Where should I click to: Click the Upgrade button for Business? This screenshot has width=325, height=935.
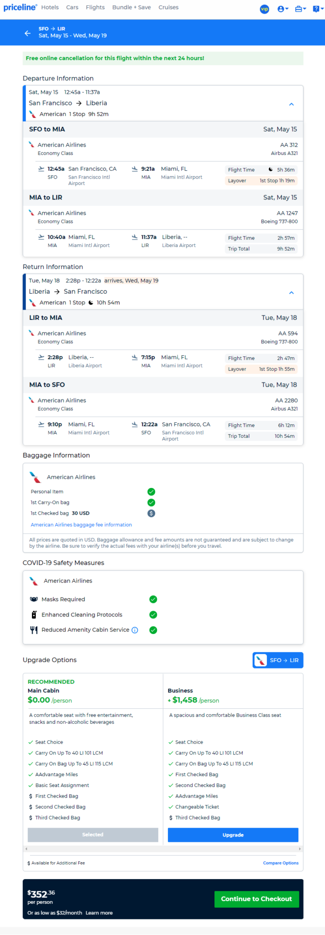point(233,835)
